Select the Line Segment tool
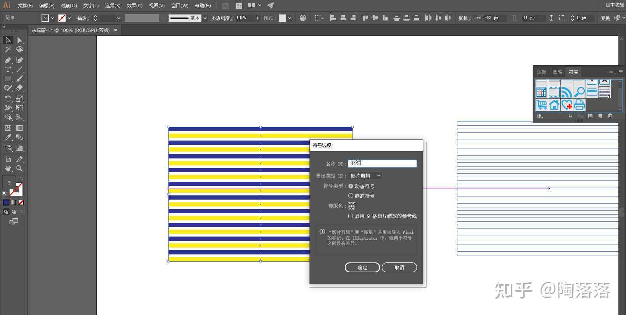This screenshot has height=315, width=626. pyautogui.click(x=20, y=69)
